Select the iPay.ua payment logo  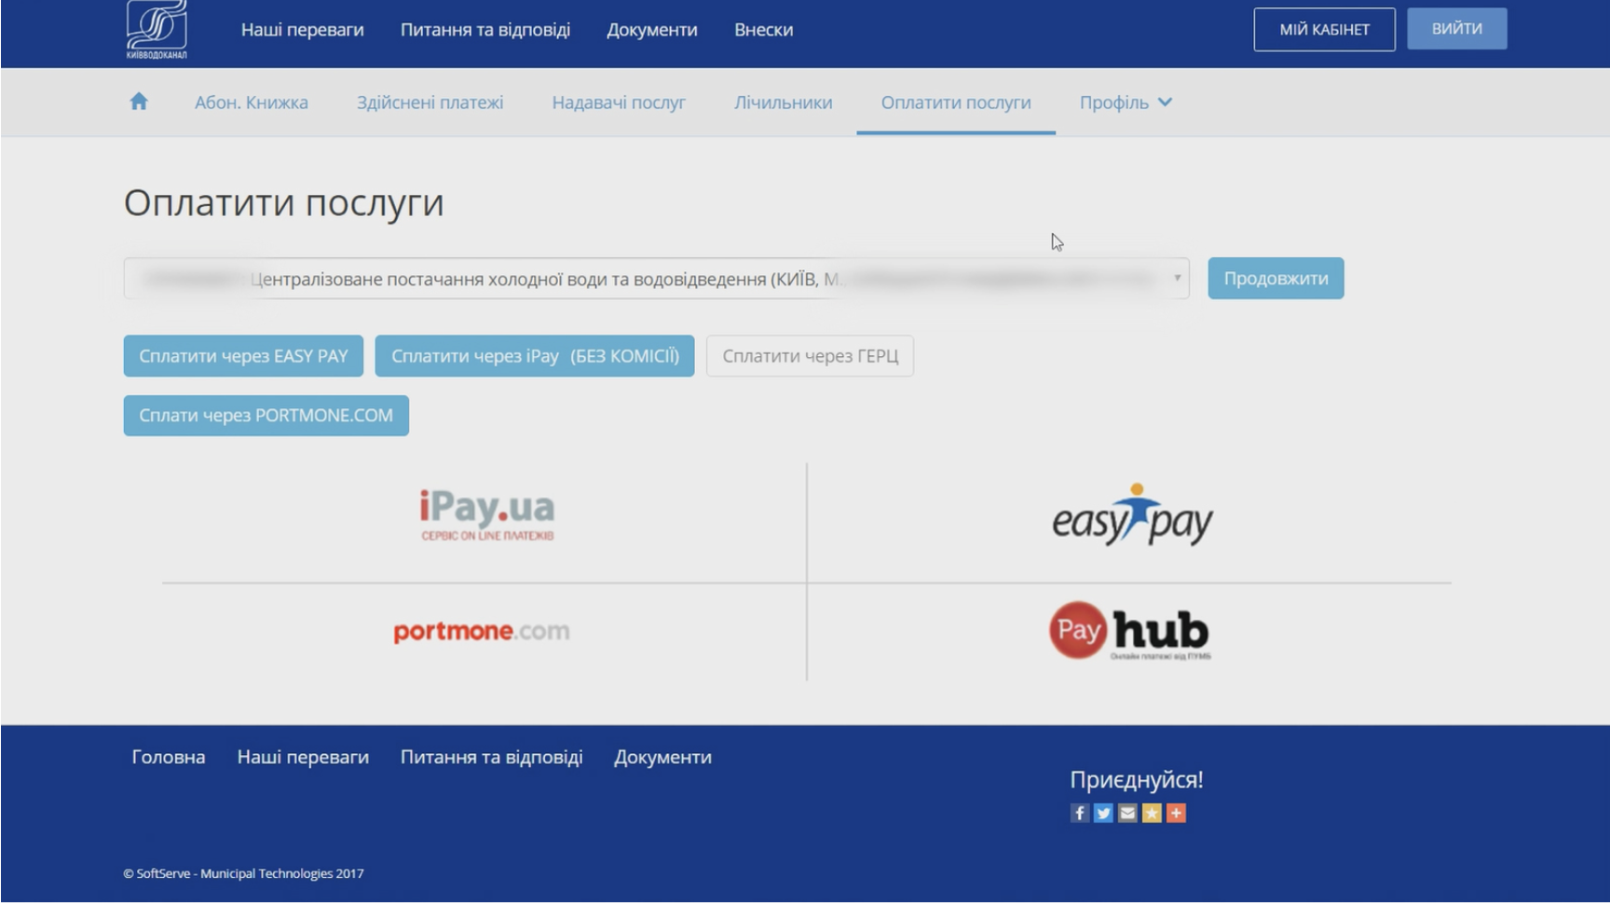[486, 515]
